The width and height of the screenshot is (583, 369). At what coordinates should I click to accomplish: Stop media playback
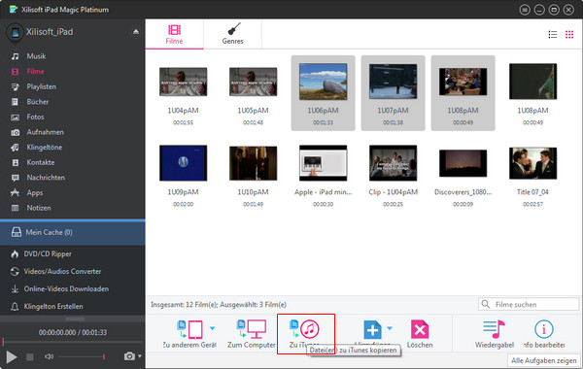(x=30, y=357)
